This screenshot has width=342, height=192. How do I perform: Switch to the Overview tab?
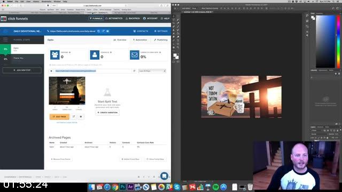pyautogui.click(x=120, y=40)
